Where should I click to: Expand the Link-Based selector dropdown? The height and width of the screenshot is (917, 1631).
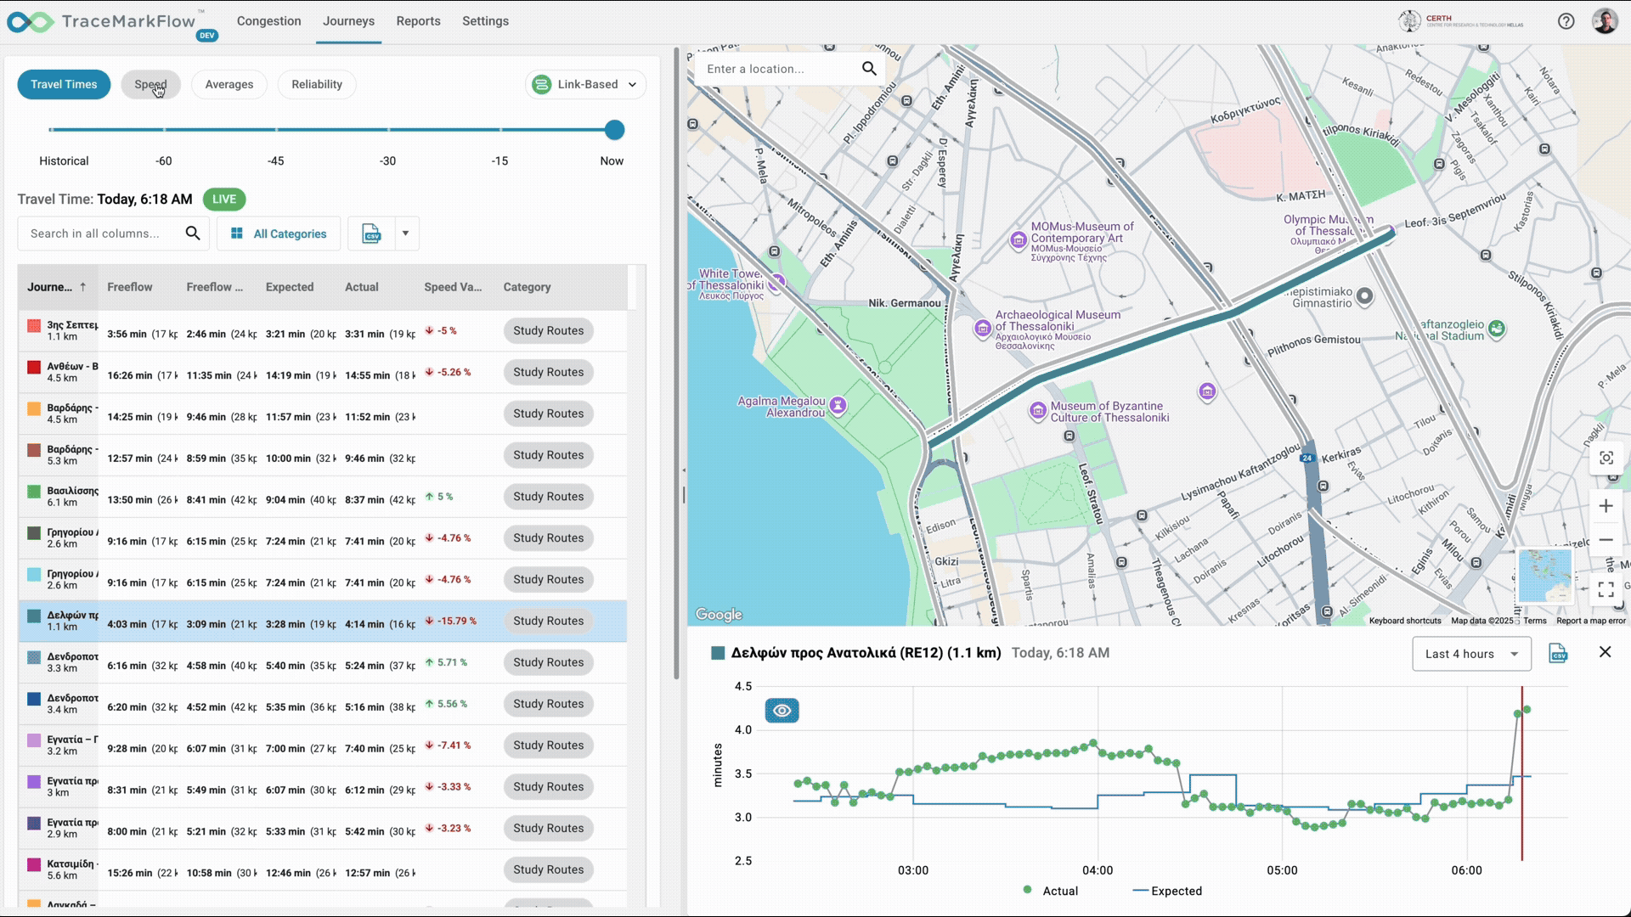632,85
